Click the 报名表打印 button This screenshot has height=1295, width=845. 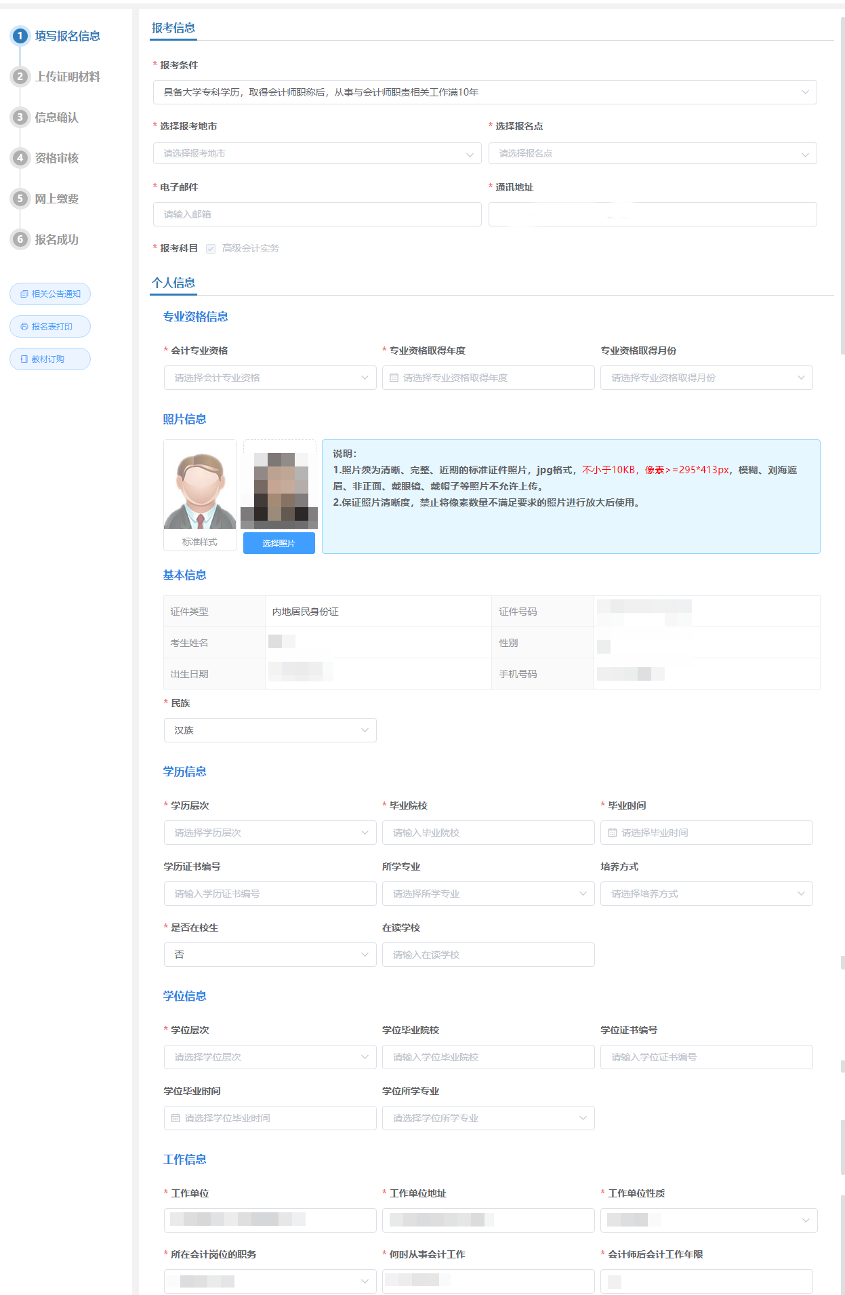(50, 327)
